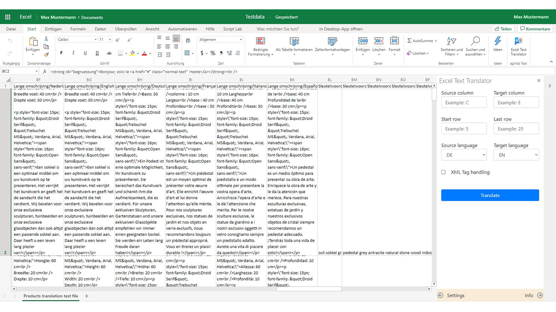The width and height of the screenshot is (556, 312).
Task: Apply double underline formatting
Action: point(97,53)
